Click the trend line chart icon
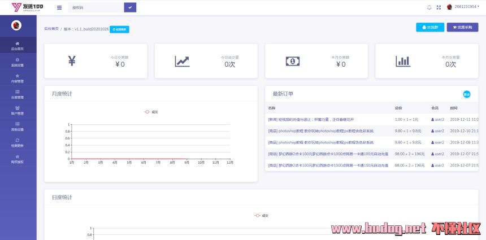This screenshot has height=240, width=486. (x=182, y=61)
